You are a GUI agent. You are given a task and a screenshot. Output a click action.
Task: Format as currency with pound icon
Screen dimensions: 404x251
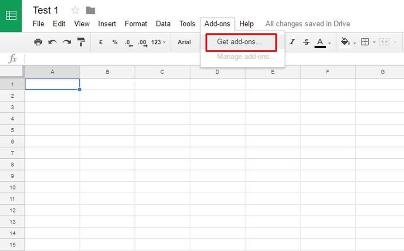click(x=101, y=42)
